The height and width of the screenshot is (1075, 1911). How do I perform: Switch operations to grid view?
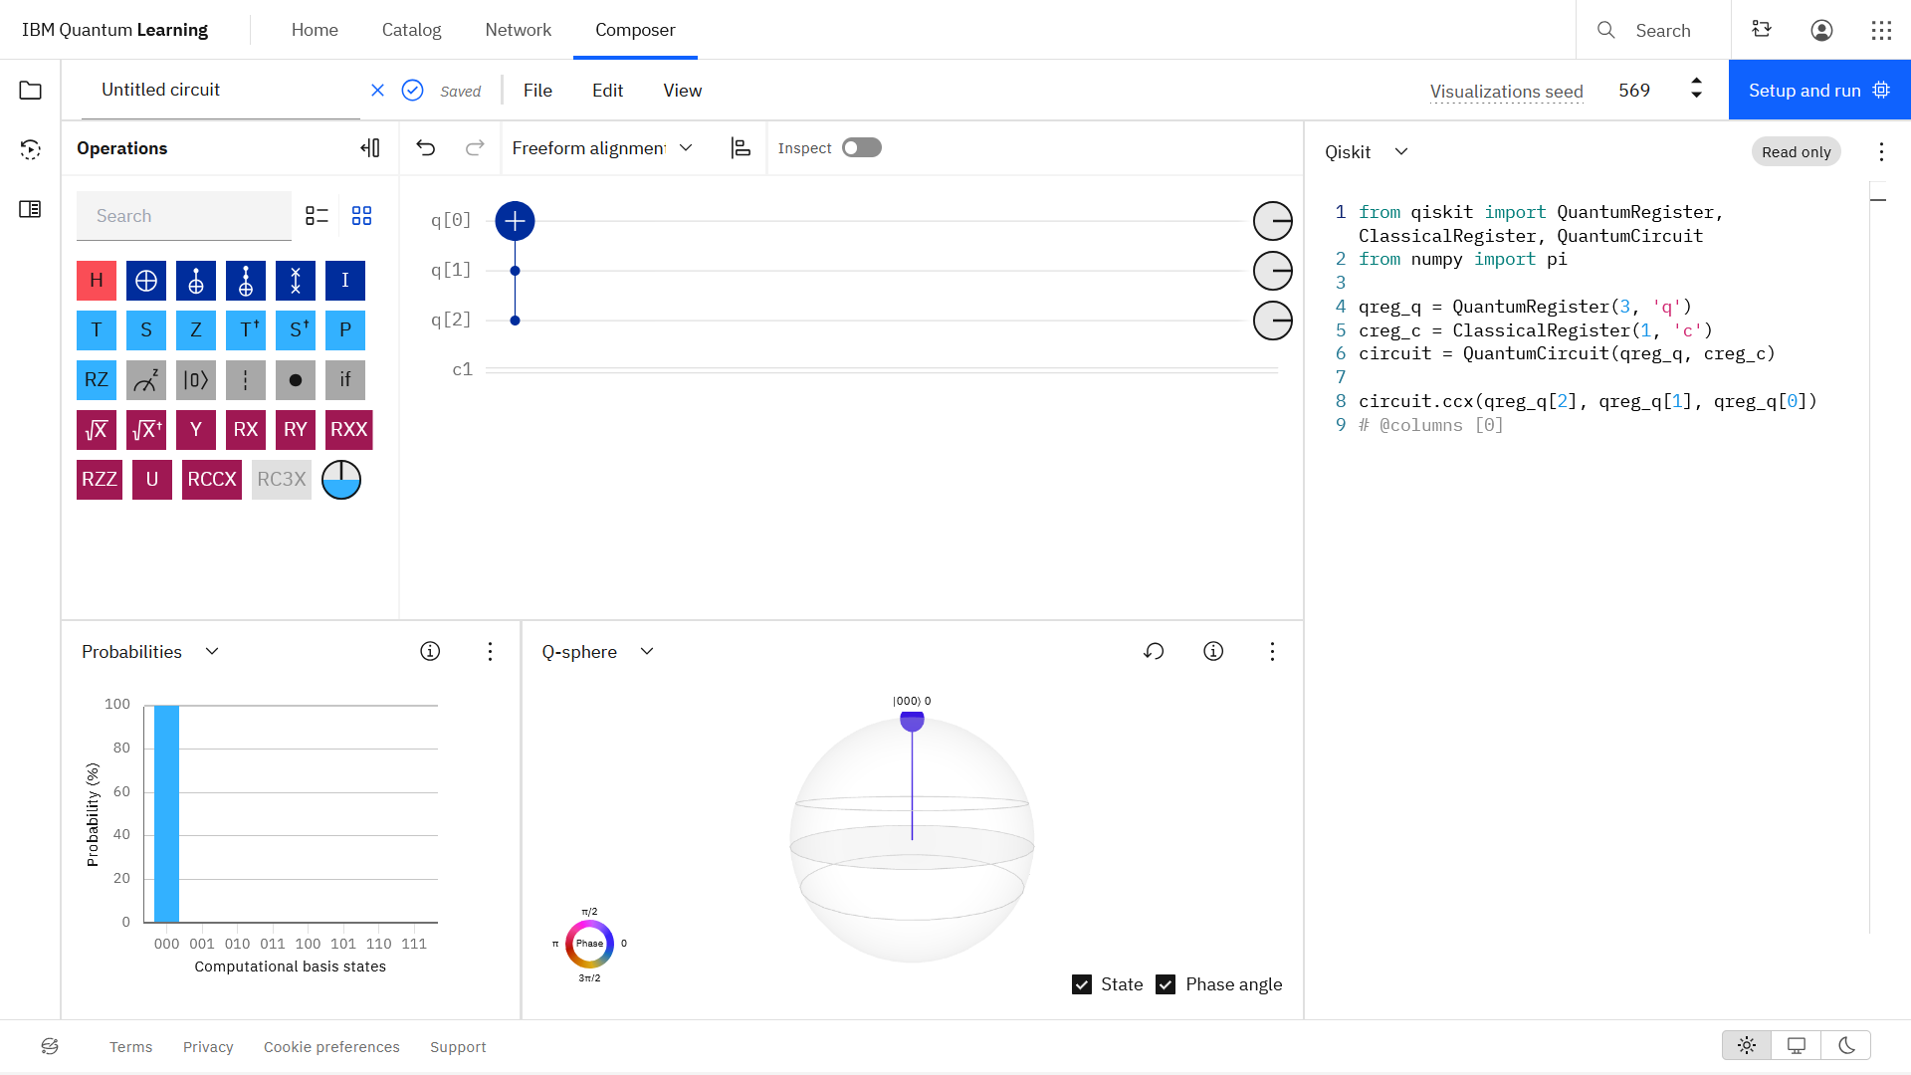coord(362,216)
